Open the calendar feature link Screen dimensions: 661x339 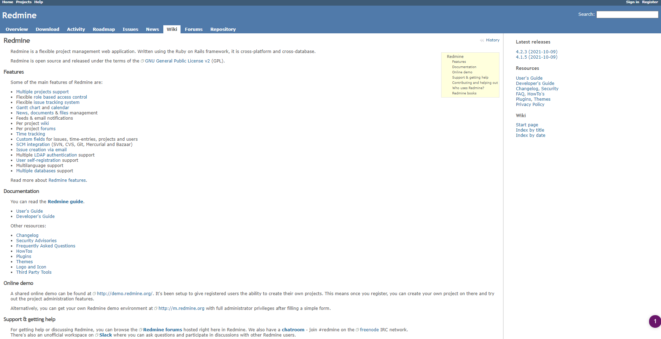click(x=60, y=108)
